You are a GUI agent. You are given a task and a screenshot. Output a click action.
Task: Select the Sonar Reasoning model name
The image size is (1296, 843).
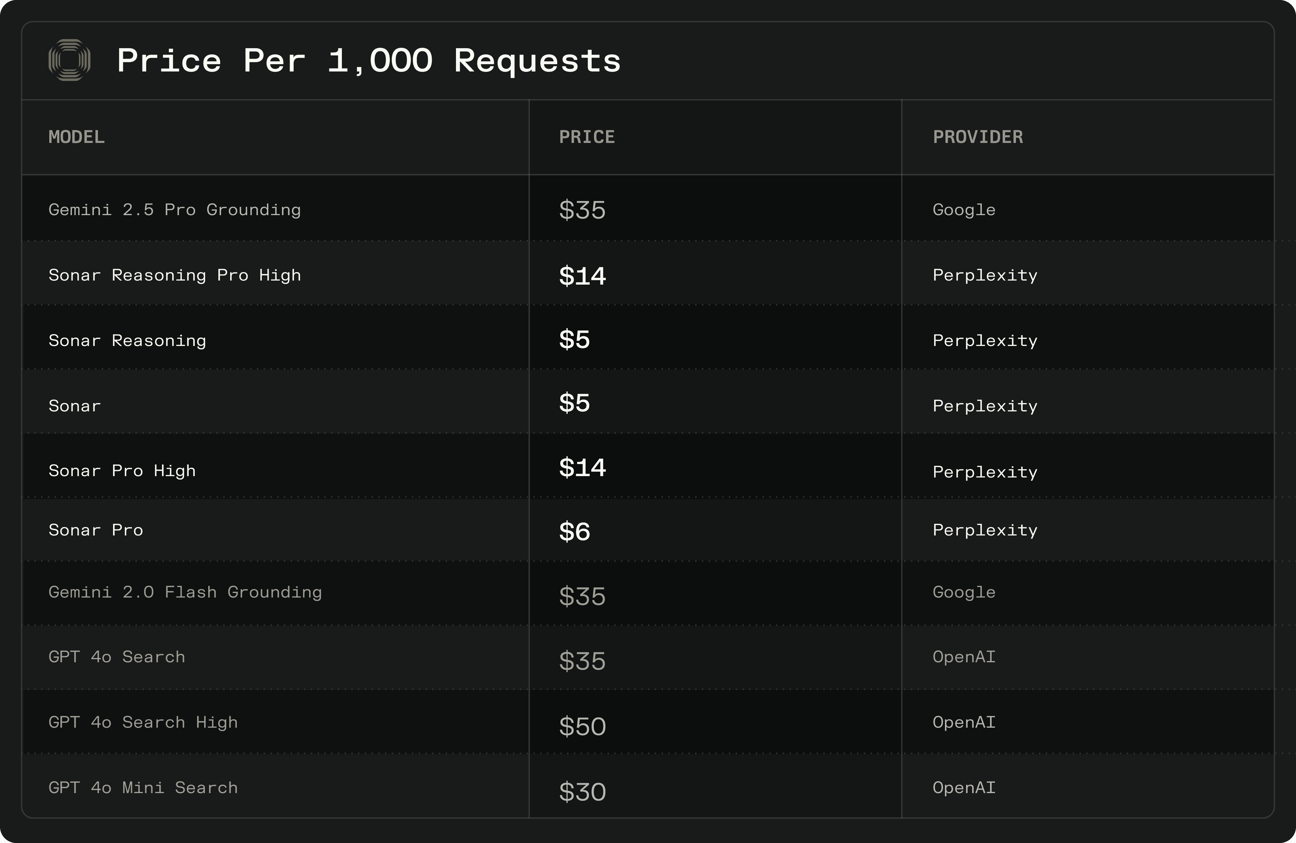[x=128, y=341]
